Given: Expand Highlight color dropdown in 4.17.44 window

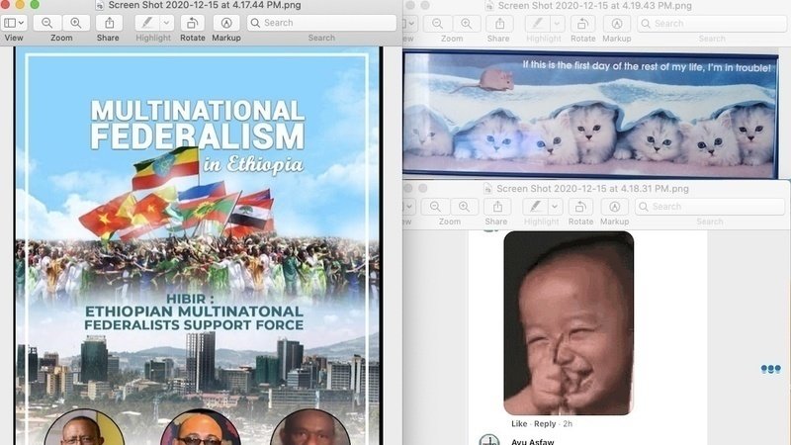Looking at the screenshot, I should [168, 22].
